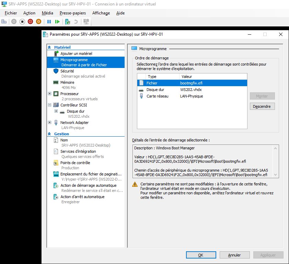Click the Descendre button

[x=262, y=106]
